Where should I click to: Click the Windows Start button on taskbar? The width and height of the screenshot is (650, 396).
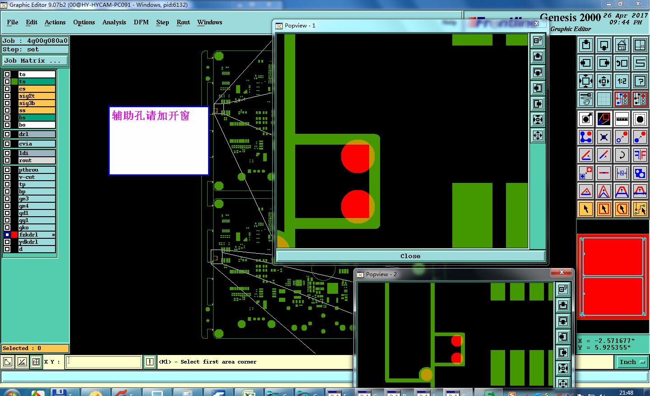click(x=12, y=392)
